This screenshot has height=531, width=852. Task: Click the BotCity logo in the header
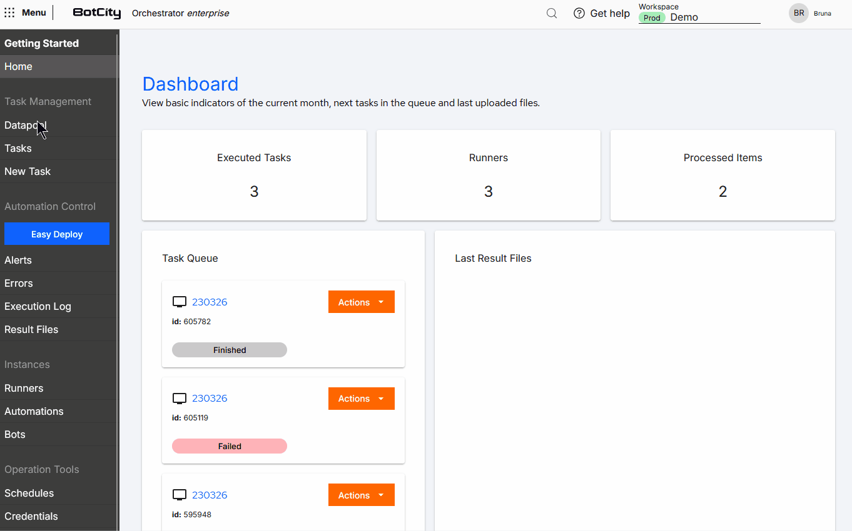[x=97, y=12]
